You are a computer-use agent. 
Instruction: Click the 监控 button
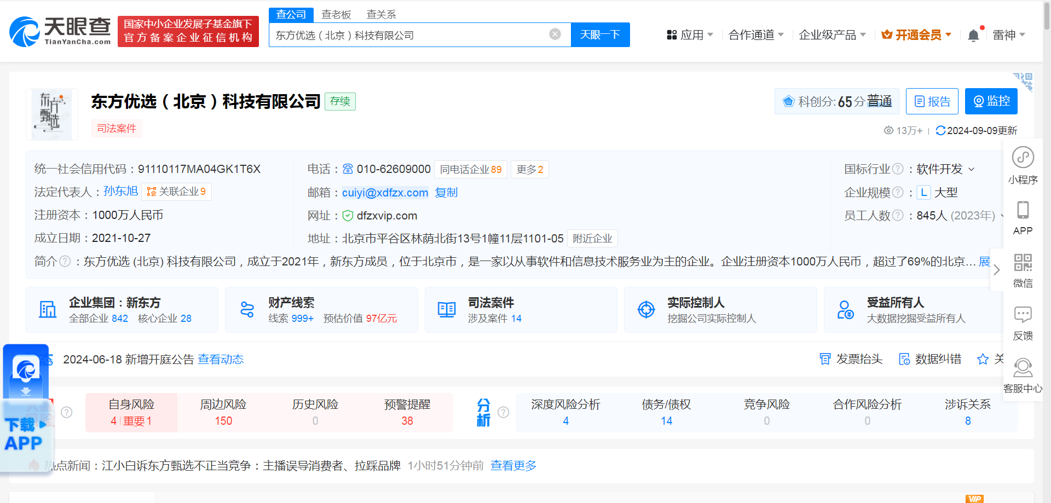[x=991, y=101]
